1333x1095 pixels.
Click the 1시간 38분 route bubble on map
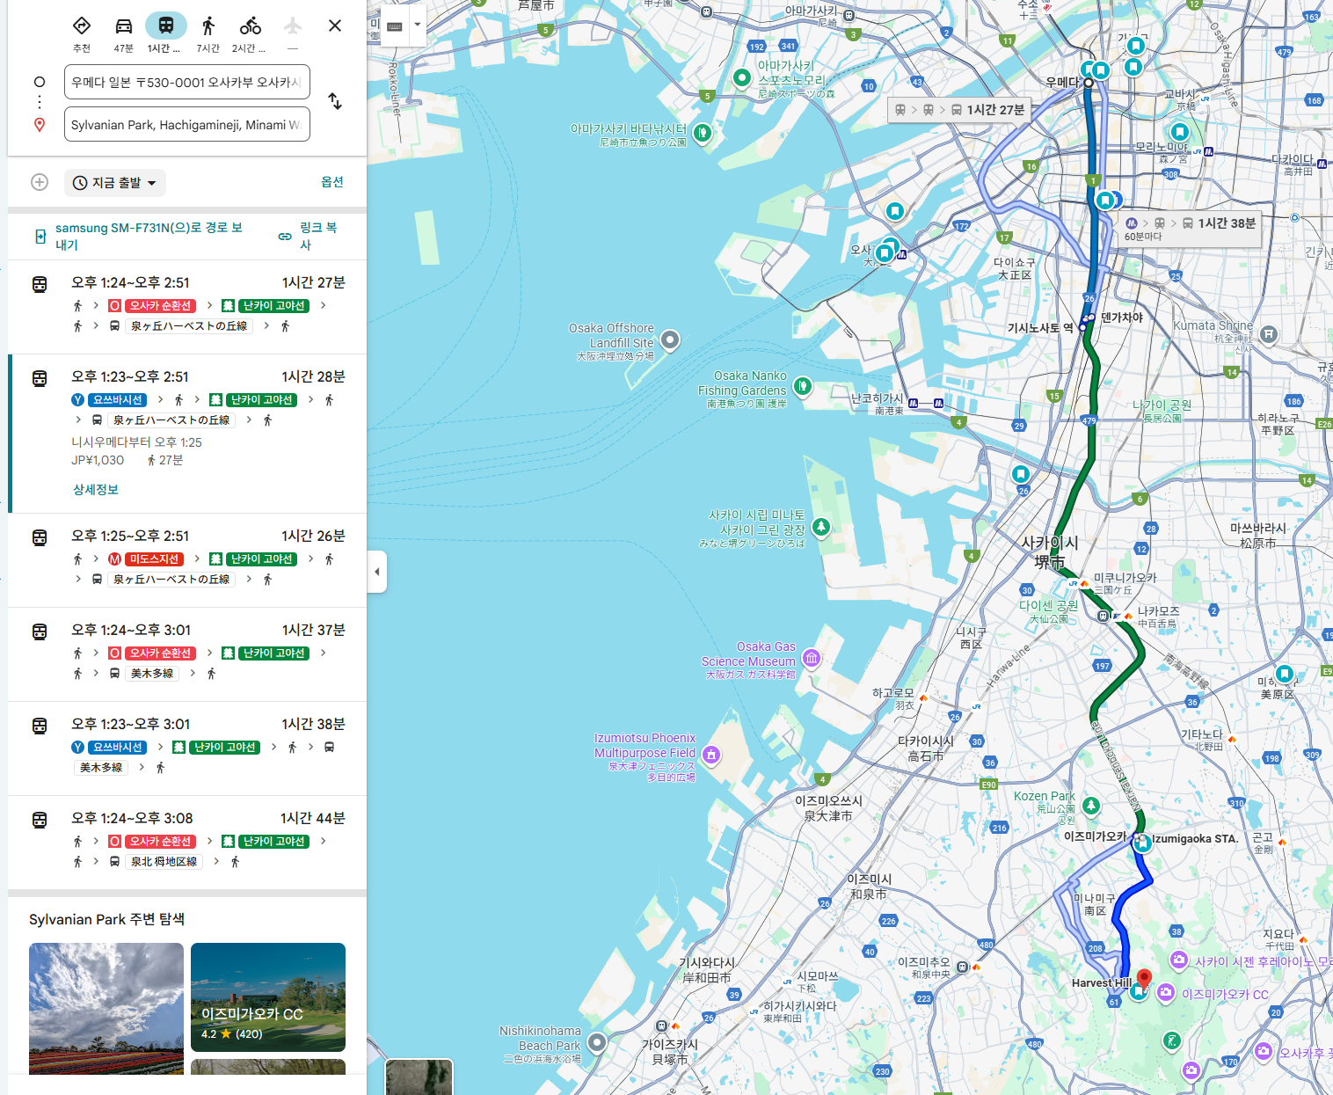[1191, 229]
